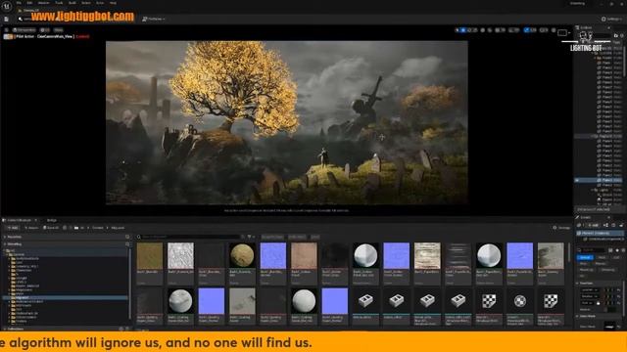Click the Content Browser Settings gear
The image size is (627, 352).
click(x=561, y=228)
